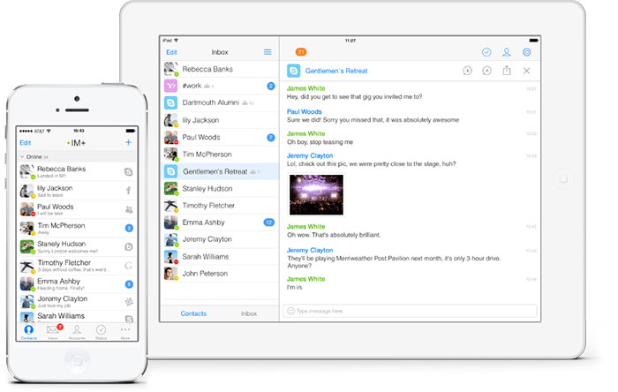Select Rebecca Banks contact on iPhone

click(x=77, y=172)
